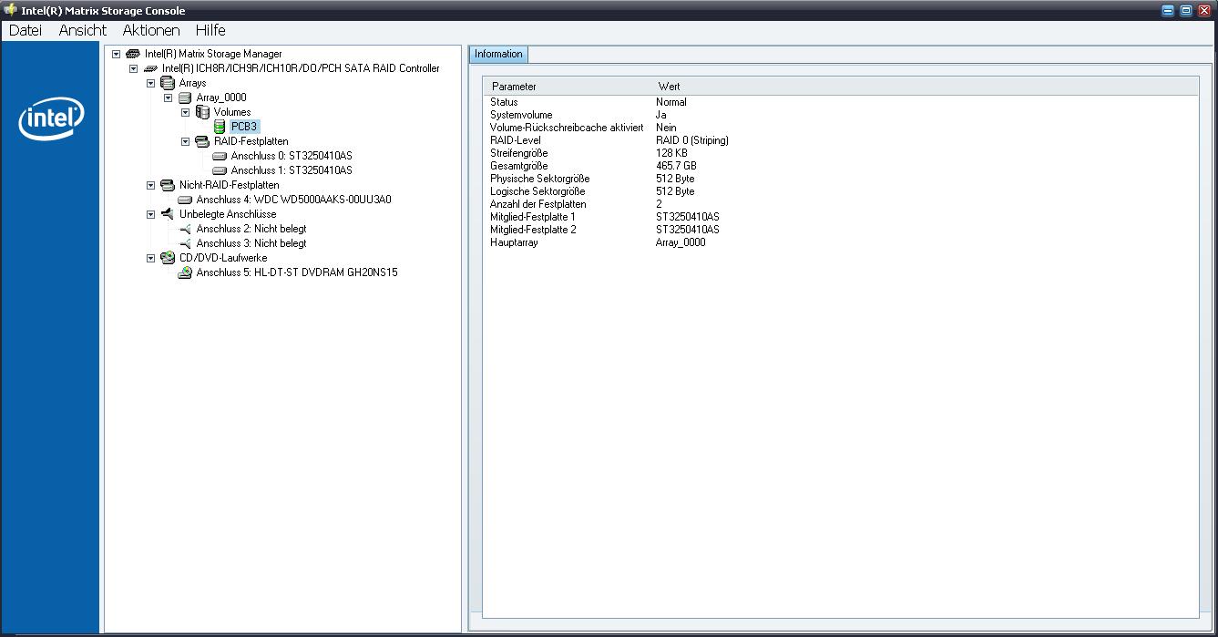The width and height of the screenshot is (1218, 637).
Task: Click the Nicht-RAID-Festplatten icon
Action: click(168, 185)
